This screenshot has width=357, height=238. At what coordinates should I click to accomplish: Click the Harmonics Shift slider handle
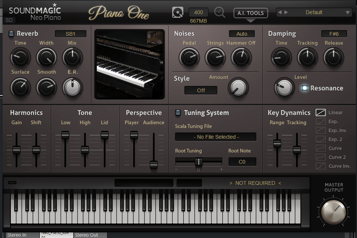(x=36, y=150)
